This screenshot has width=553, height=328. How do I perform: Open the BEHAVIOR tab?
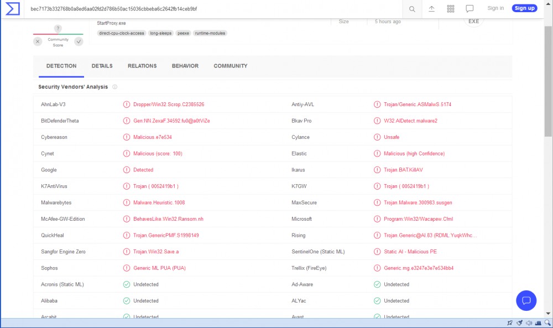point(185,66)
